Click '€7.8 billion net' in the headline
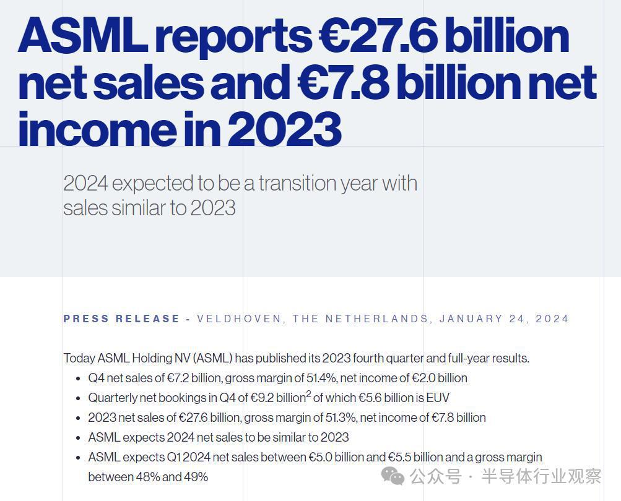Screen dimensions: 621x501 tap(447, 82)
